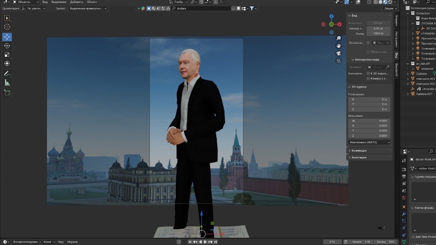The width and height of the screenshot is (436, 245).
Task: Switch viewport to wireframe shading
Action: click(376, 2)
